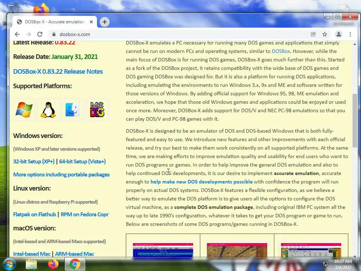Click the taskbar clock showing 10:27 AM
361x271 pixels.
tap(343, 264)
